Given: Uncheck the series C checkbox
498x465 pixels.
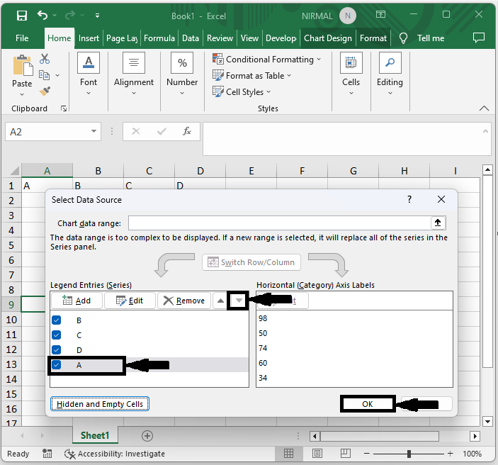Looking at the screenshot, I should click(x=57, y=335).
